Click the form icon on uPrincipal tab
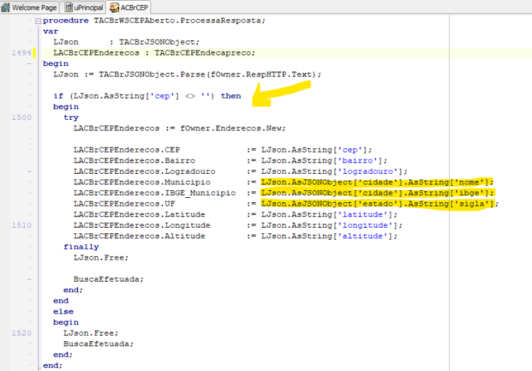Image resolution: width=532 pixels, height=371 pixels. click(x=68, y=7)
